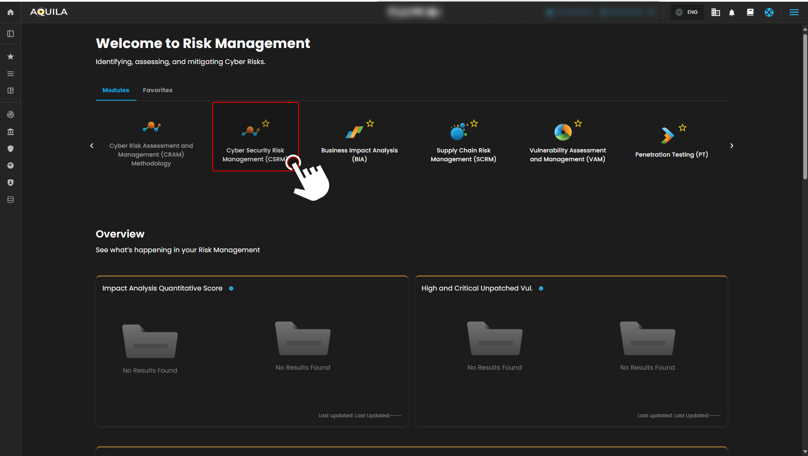Click the home icon in the sidebar
Image resolution: width=808 pixels, height=456 pixels.
click(11, 12)
